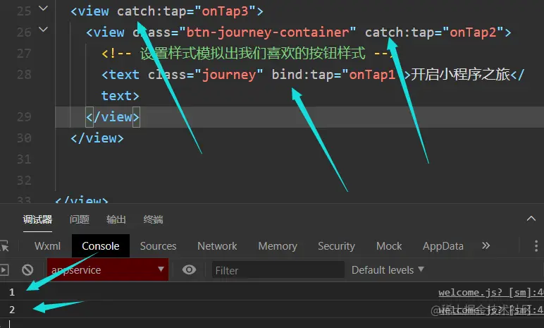The height and width of the screenshot is (328, 544).
Task: Focus the console Filter input field
Action: (x=278, y=270)
